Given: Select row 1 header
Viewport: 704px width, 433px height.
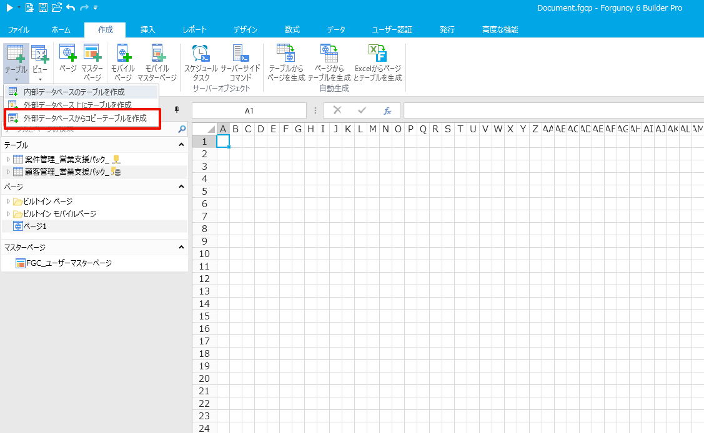Looking at the screenshot, I should click(204, 142).
